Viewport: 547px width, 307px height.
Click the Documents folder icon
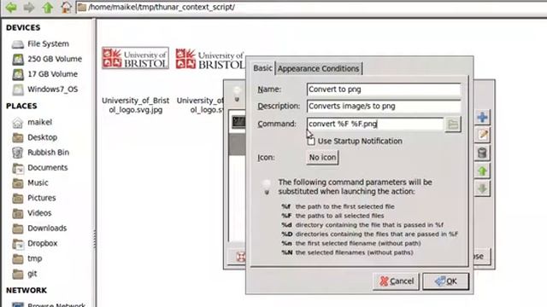click(18, 168)
